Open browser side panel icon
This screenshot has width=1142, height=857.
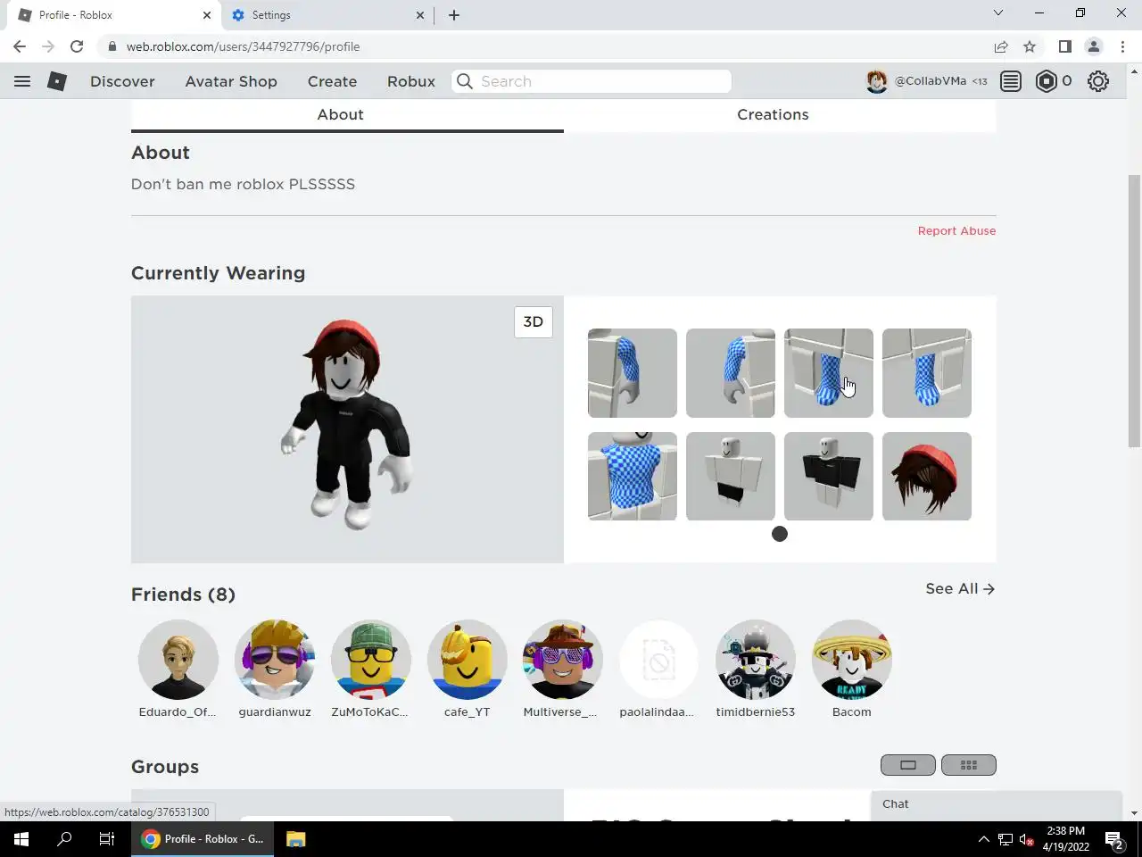(1064, 46)
